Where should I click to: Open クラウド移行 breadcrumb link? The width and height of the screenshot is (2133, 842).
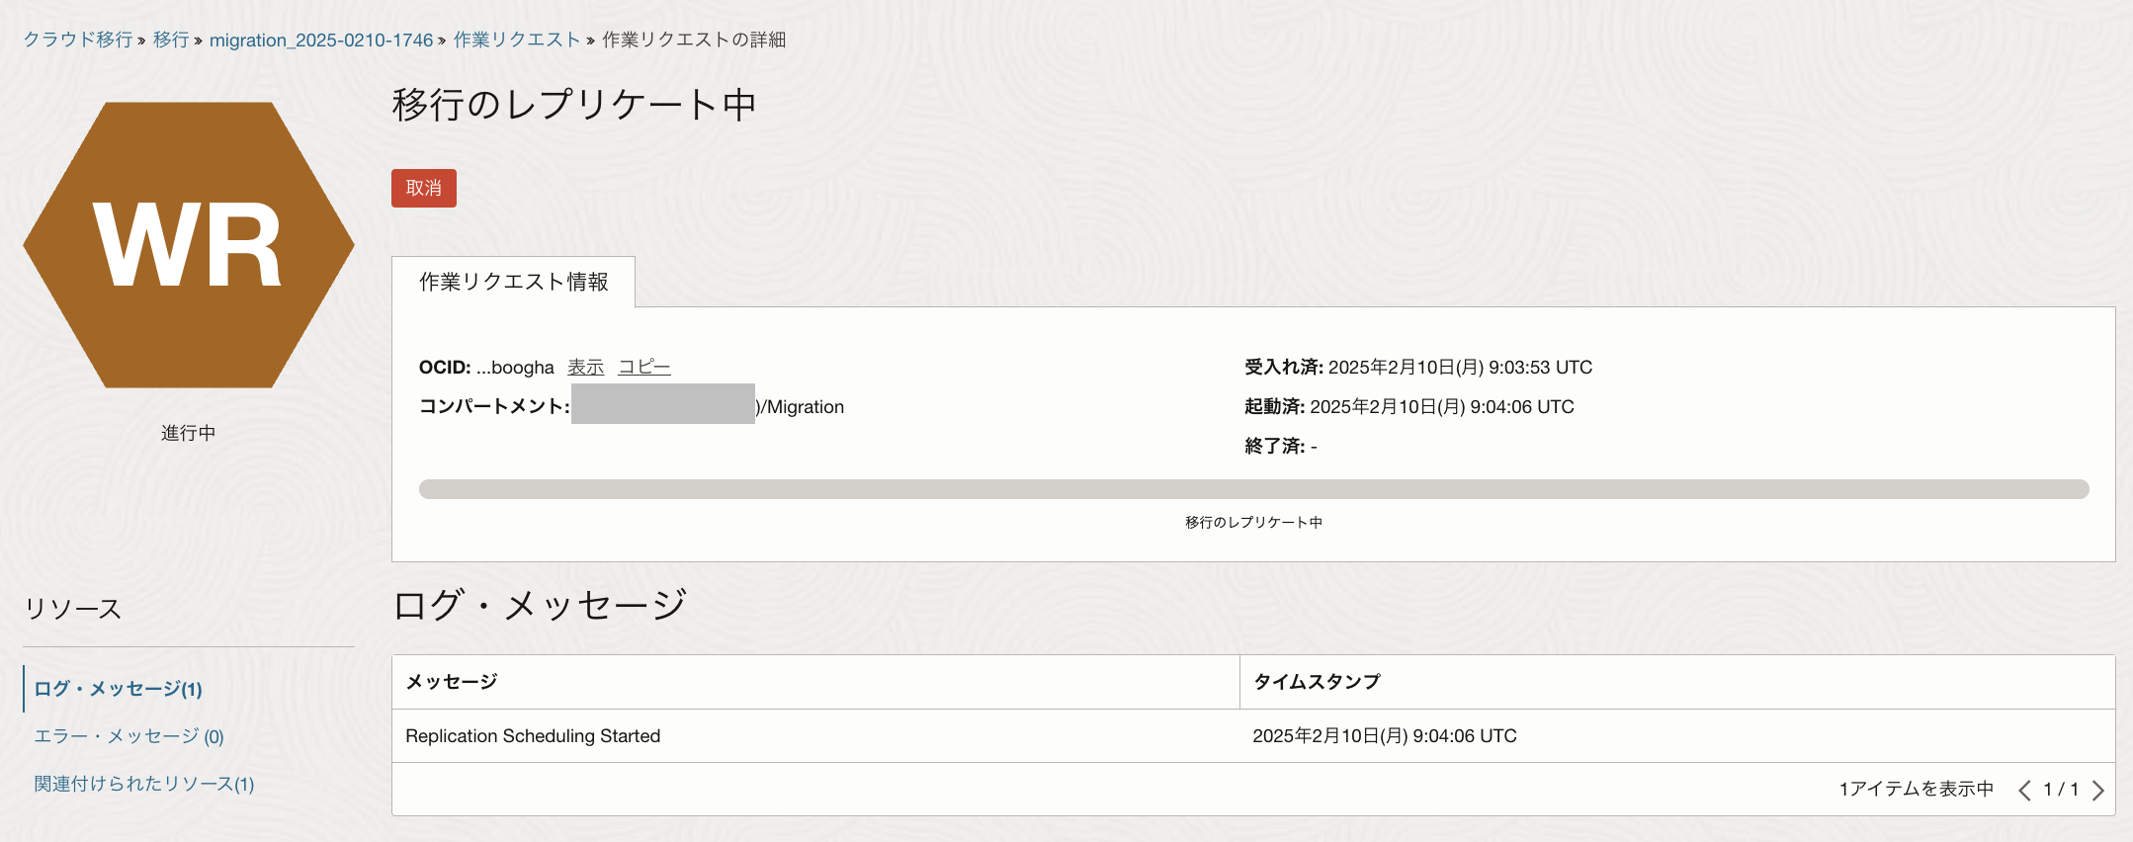point(78,40)
